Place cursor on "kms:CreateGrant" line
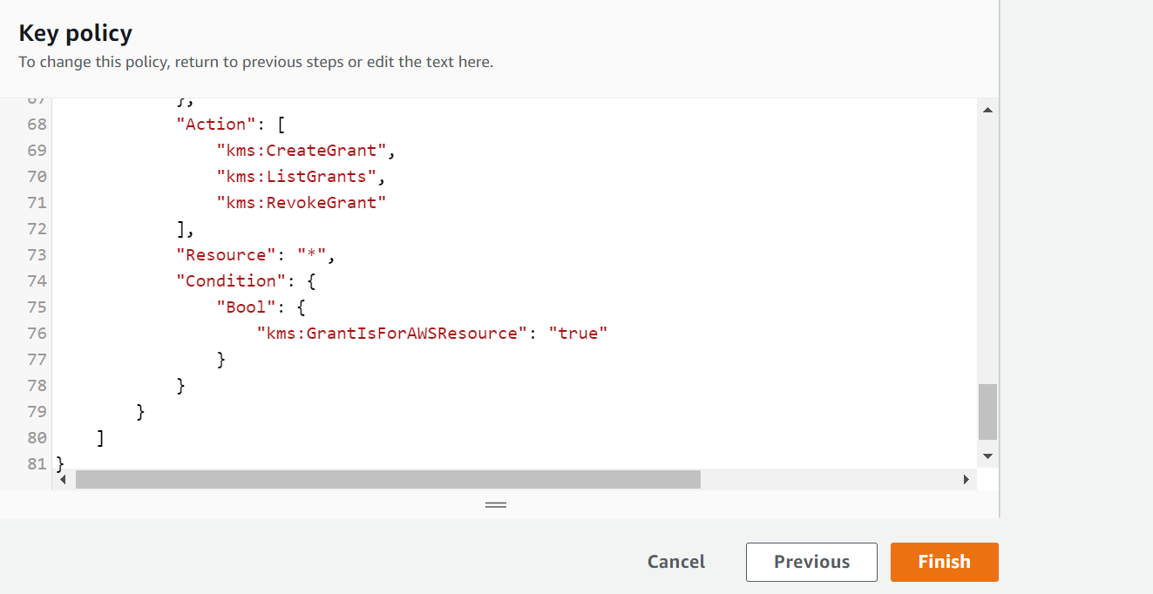Image resolution: width=1153 pixels, height=594 pixels. (306, 151)
